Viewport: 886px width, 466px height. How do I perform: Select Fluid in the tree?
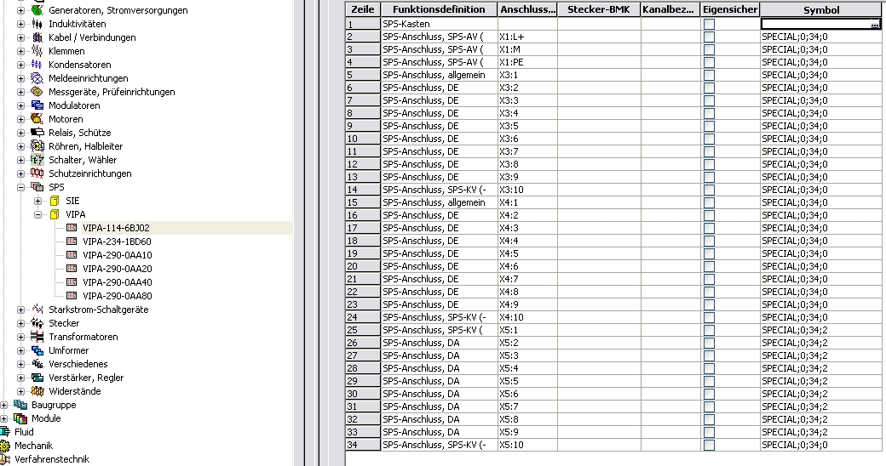pos(24,432)
